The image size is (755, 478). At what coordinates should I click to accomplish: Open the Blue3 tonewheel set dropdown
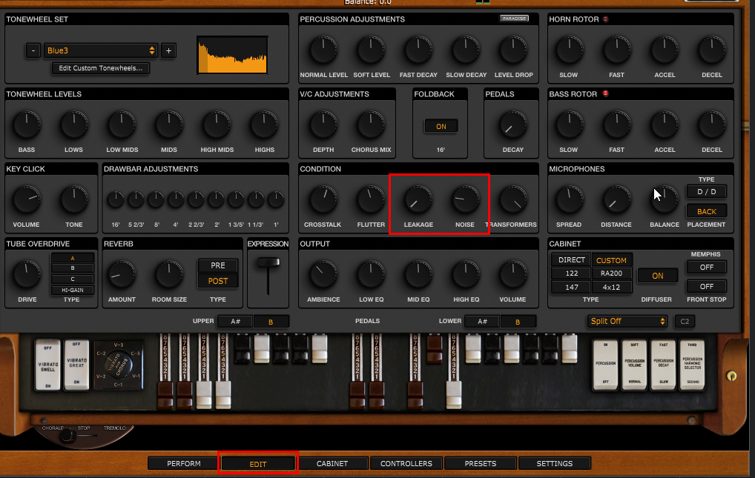click(100, 50)
